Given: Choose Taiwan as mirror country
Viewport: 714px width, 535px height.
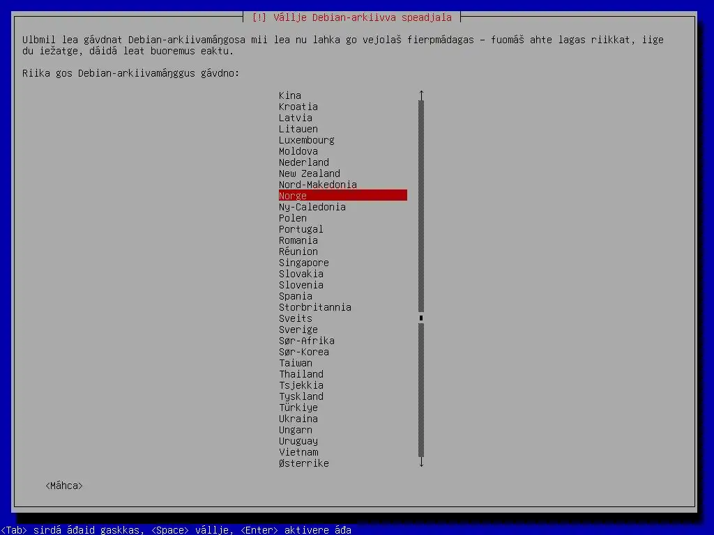Looking at the screenshot, I should pyautogui.click(x=342, y=363).
